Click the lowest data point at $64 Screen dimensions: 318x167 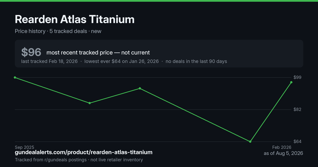(x=250, y=142)
